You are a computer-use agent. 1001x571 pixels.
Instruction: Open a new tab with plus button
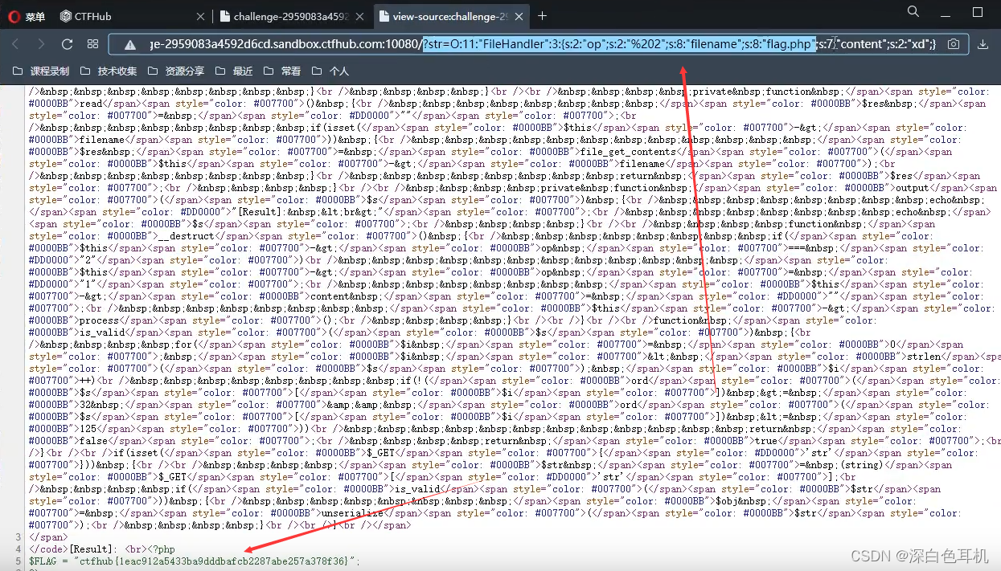pyautogui.click(x=543, y=16)
